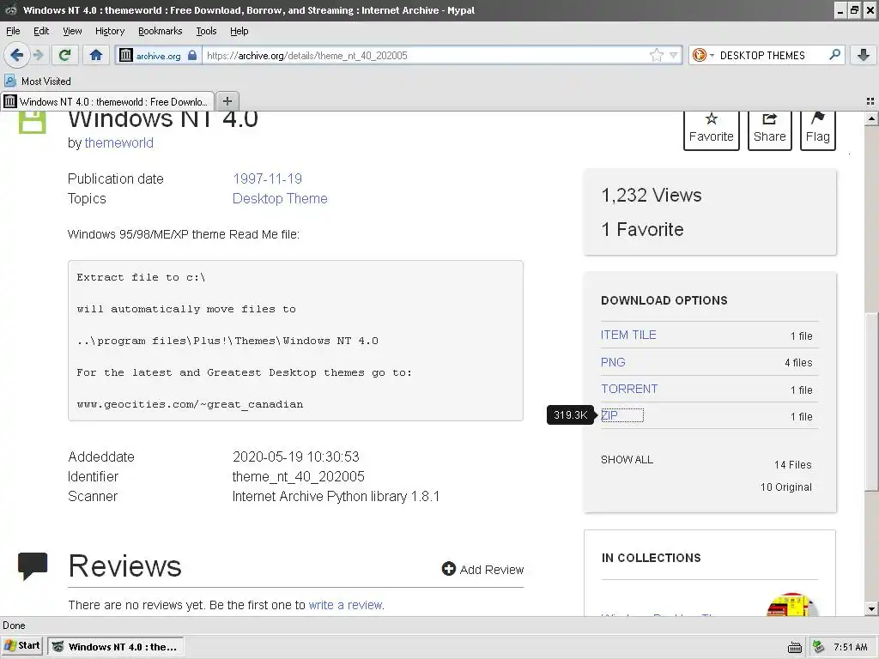Click the green floppy disk software icon
The width and height of the screenshot is (879, 659).
(x=32, y=122)
